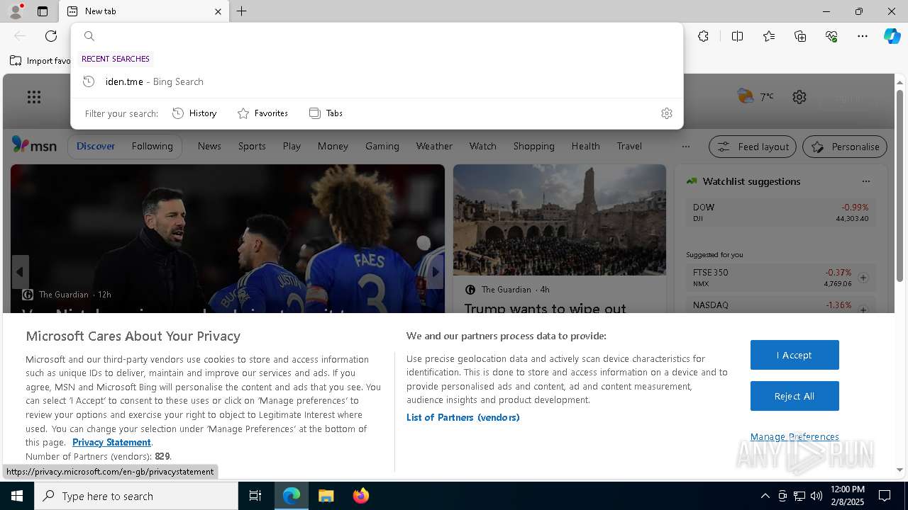The height and width of the screenshot is (510, 908).
Task: Open the DOW watchlist entry
Action: (x=780, y=212)
